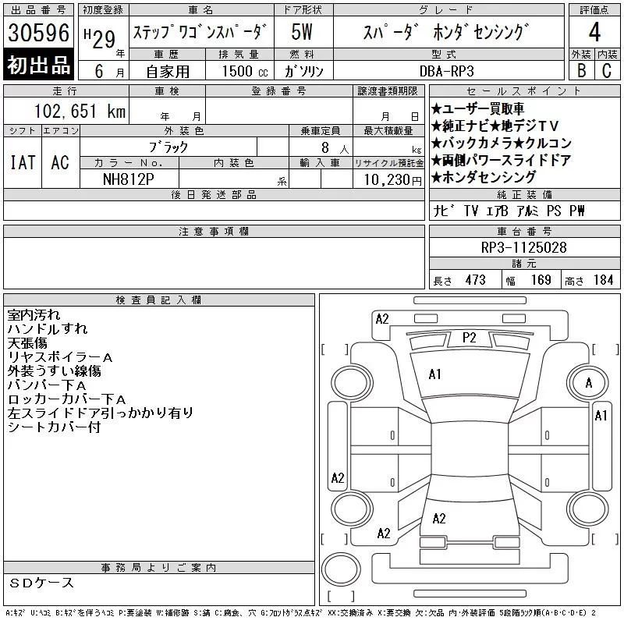Click the ★両側パワースライドドア sales point
The height and width of the screenshot is (624, 624).
pos(502,160)
